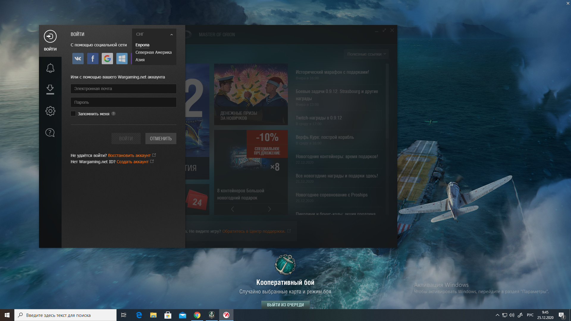Viewport: 571px width, 321px height.
Task: Focus the Электронная почта input field
Action: tap(123, 89)
